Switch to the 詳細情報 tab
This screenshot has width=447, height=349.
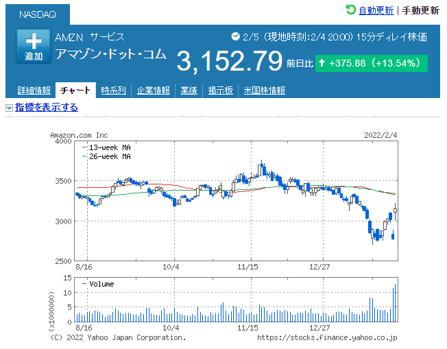coord(34,91)
